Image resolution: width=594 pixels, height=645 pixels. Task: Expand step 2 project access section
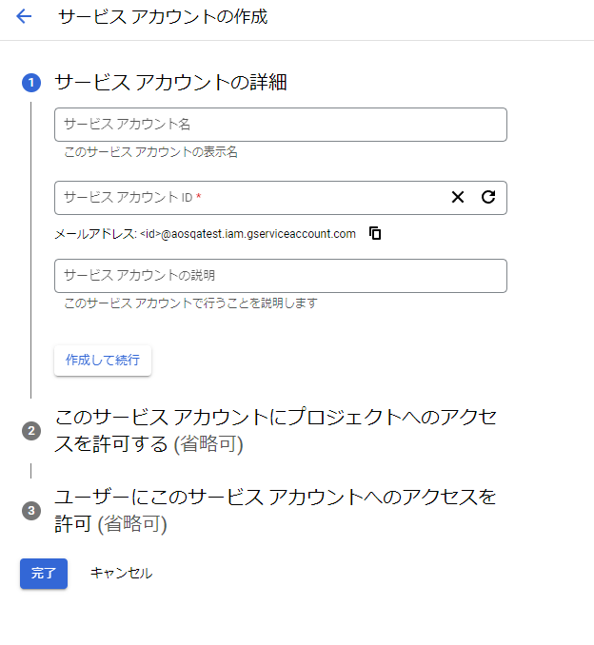pos(275,430)
